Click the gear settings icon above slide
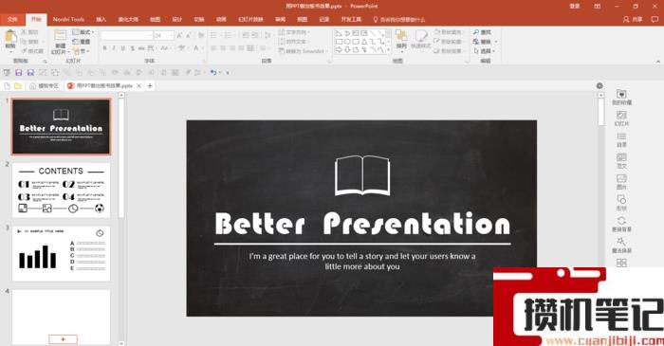 [x=599, y=86]
